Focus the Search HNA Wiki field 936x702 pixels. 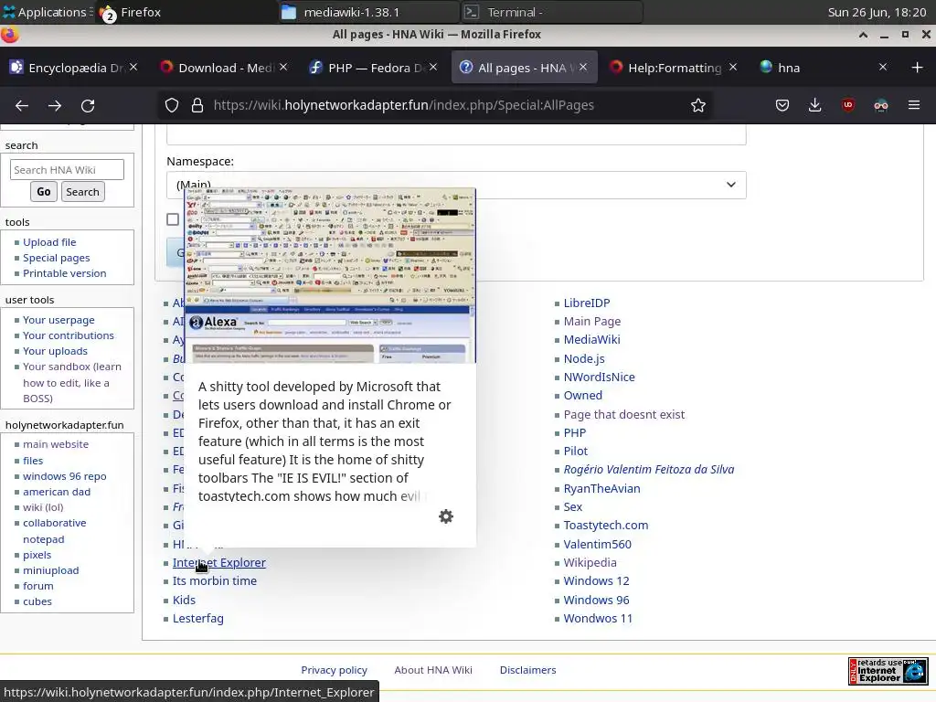pos(67,170)
